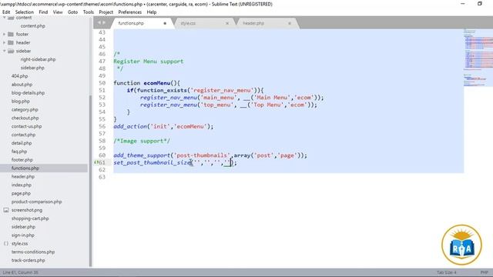
Task: Open the Edit menu
Action: [6, 12]
